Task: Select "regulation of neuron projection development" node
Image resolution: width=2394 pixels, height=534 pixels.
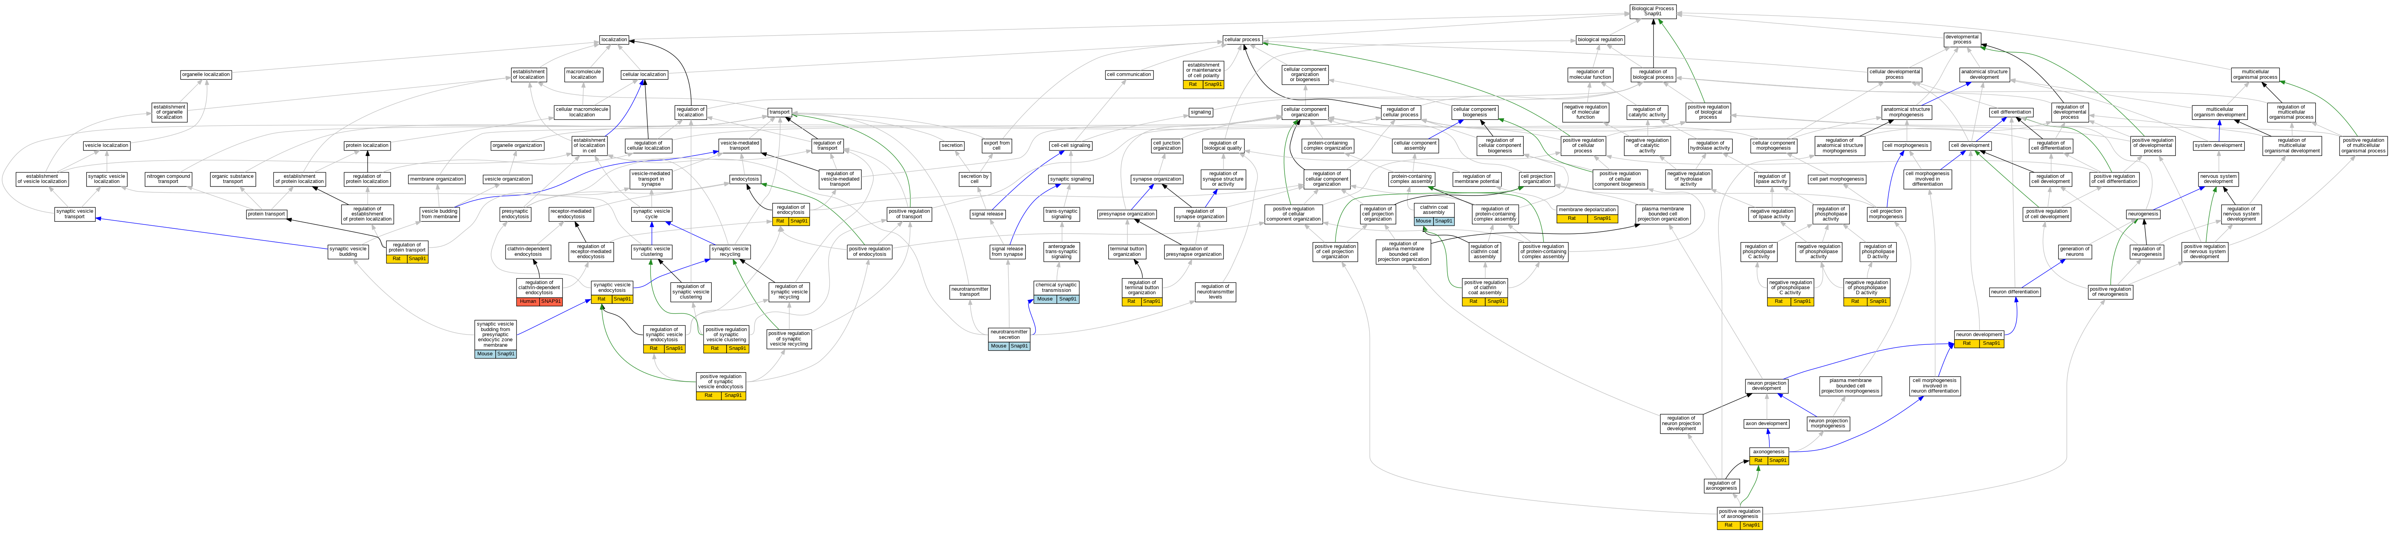Action: 1681,424
